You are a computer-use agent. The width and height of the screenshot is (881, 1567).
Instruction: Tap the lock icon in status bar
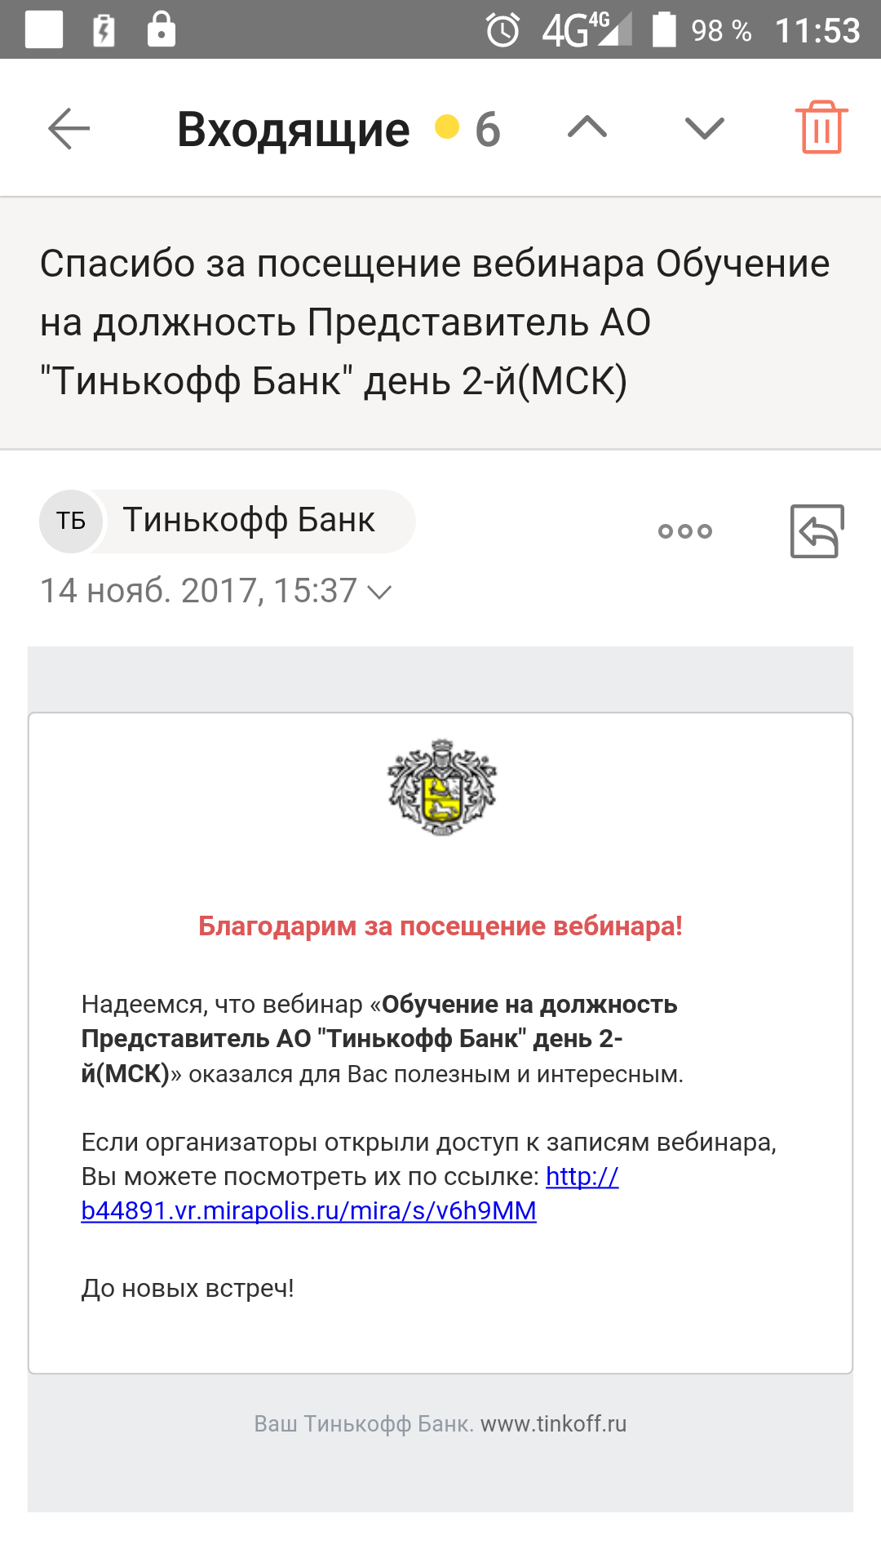click(162, 29)
